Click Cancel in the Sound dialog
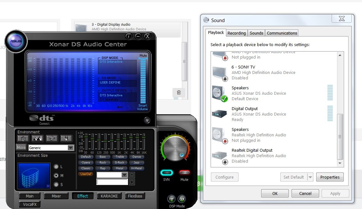Viewport: 362px width, 209px height. (x=305, y=194)
